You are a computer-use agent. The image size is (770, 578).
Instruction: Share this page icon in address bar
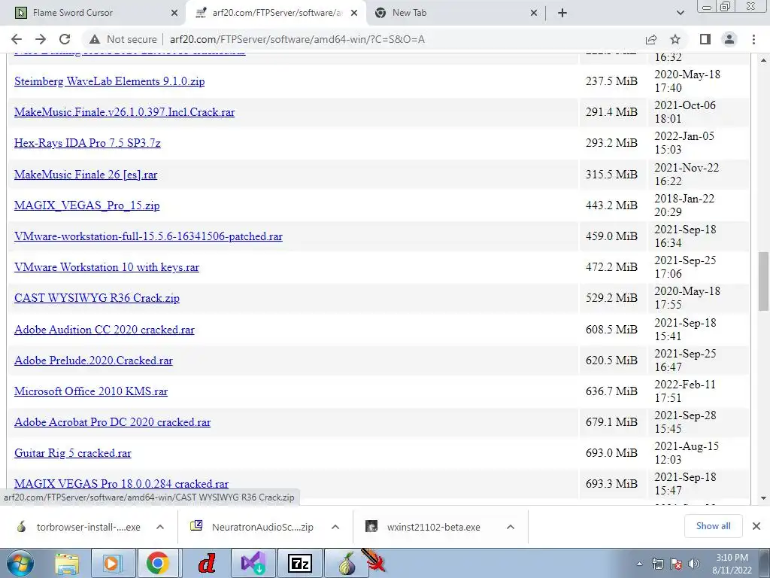tap(651, 39)
